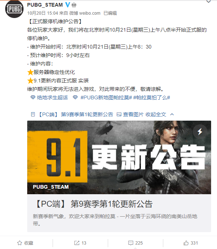
Task: Click the PUBG_STEAM username
Action: [x=45, y=5]
